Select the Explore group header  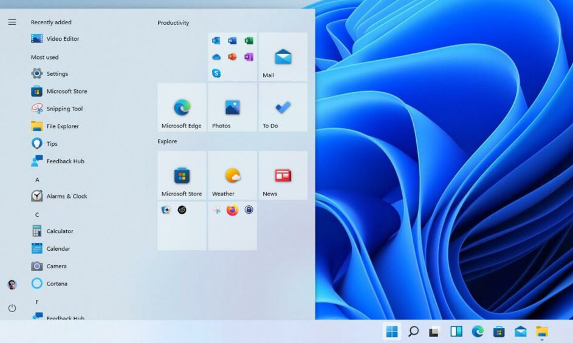(167, 141)
